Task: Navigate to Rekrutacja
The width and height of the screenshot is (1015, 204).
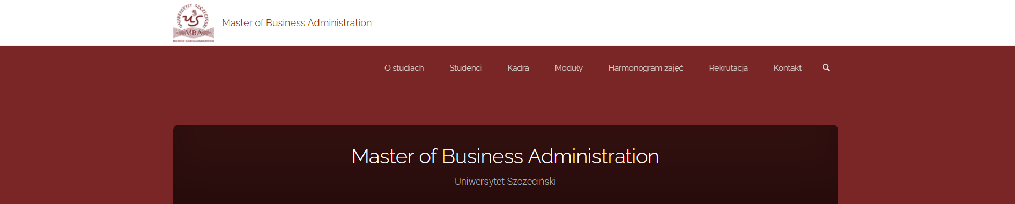Action: (728, 68)
